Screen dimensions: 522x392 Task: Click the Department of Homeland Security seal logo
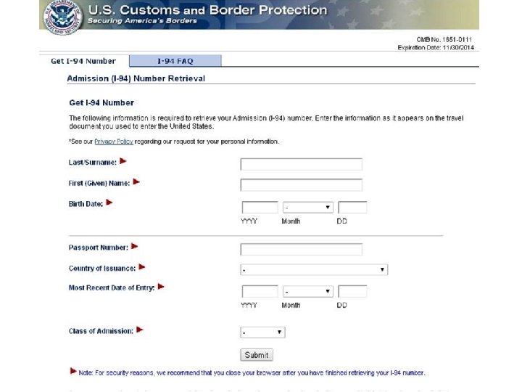click(x=62, y=17)
